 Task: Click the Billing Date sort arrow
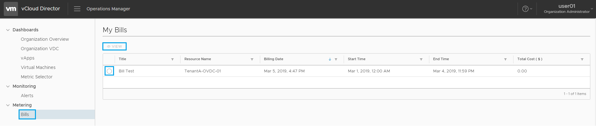[330, 59]
